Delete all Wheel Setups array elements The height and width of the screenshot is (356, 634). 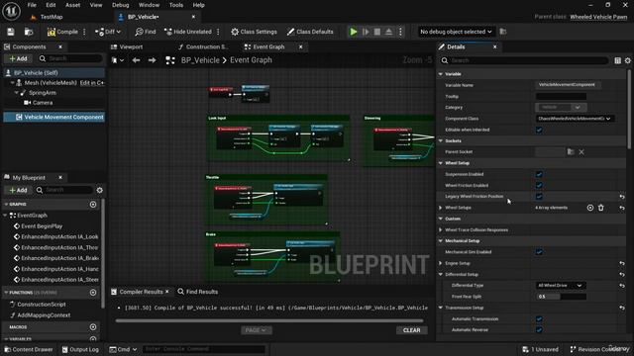601,208
